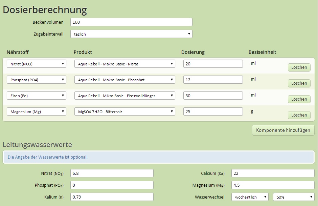
Task: Open Aqua Rebell Makro Basic Nitrat product dropdown
Action: tap(125, 64)
